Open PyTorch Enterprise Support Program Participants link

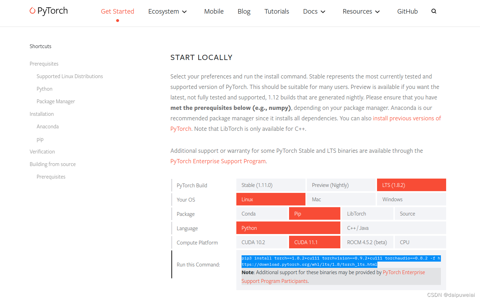(x=333, y=277)
